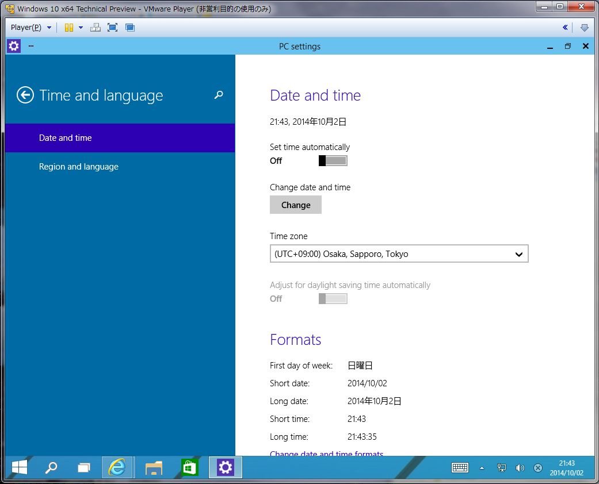The height and width of the screenshot is (484, 599).
Task: Collapse the VMware toolbar with the double chevron
Action: click(565, 28)
